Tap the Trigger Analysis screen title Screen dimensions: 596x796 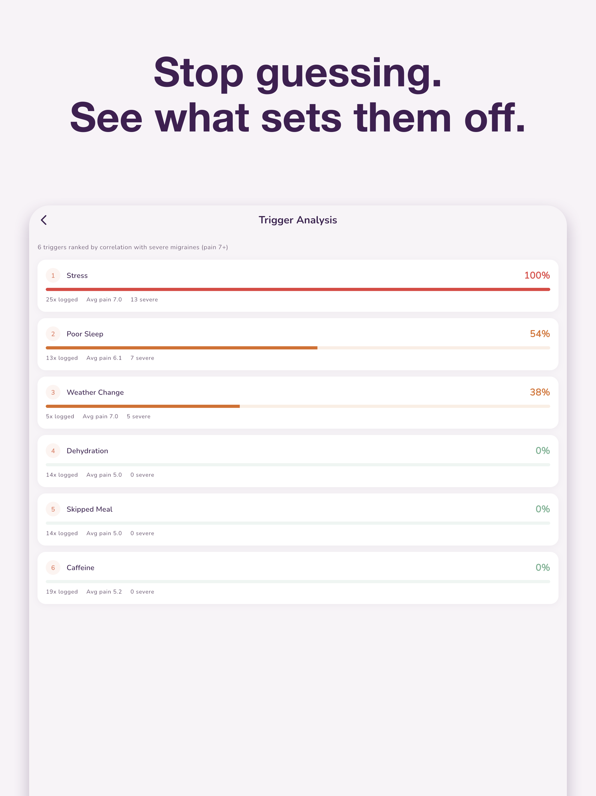[298, 220]
